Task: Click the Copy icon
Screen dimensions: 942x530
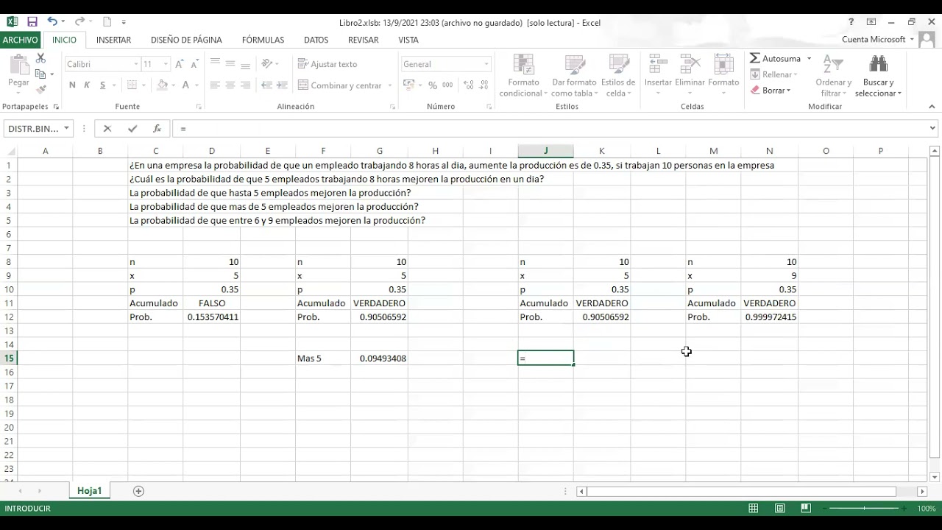Action: tap(40, 74)
